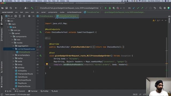
Task: Click Collapse All in Project panel
Action: 24,16
